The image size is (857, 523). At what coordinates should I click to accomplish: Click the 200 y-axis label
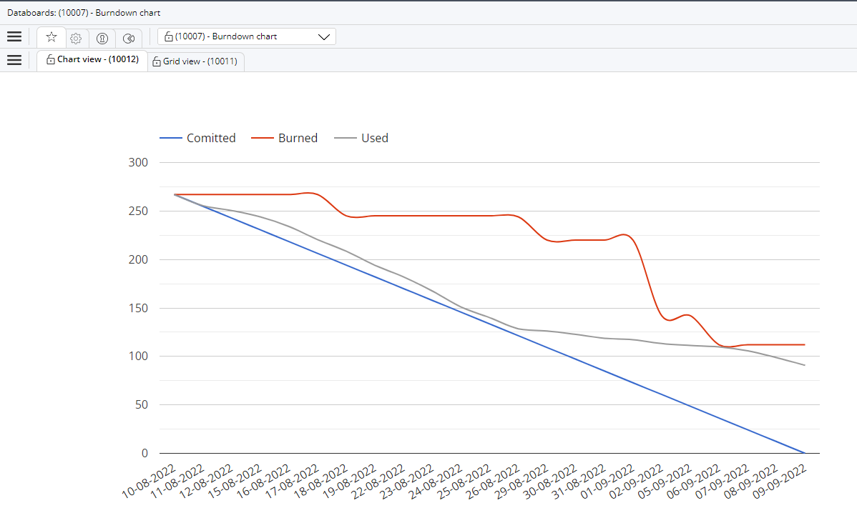[x=138, y=259]
